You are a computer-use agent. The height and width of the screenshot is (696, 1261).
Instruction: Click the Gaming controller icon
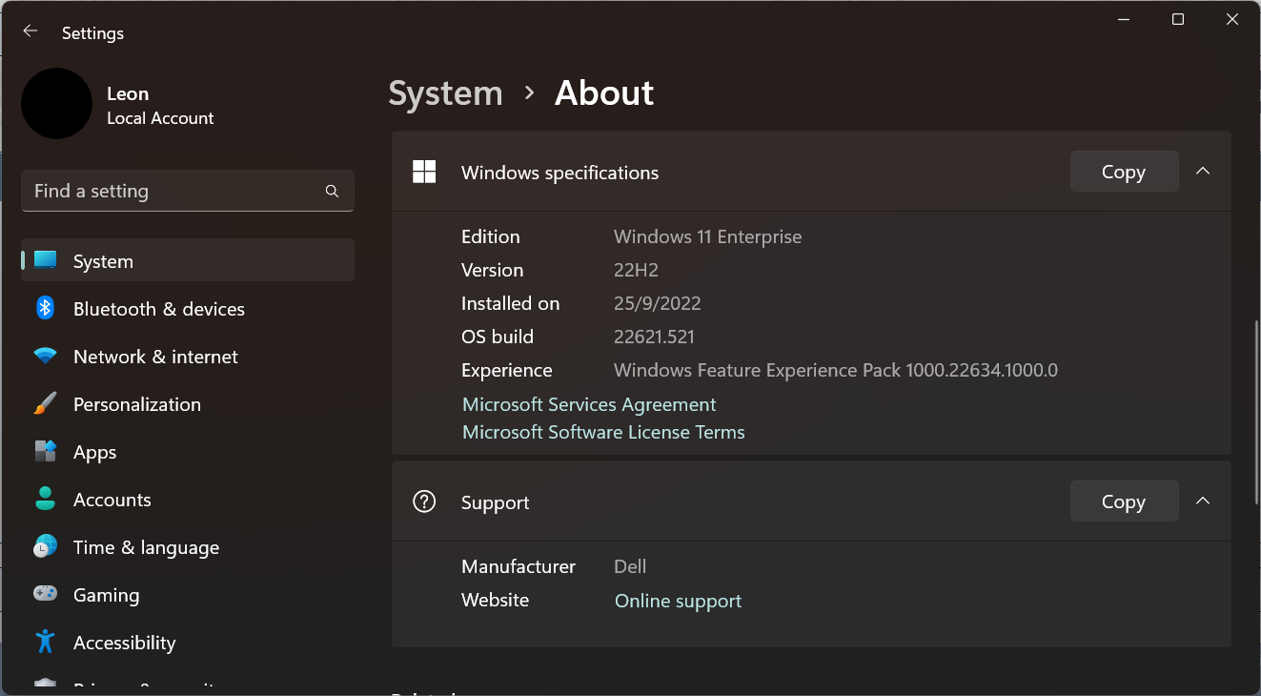pos(45,594)
